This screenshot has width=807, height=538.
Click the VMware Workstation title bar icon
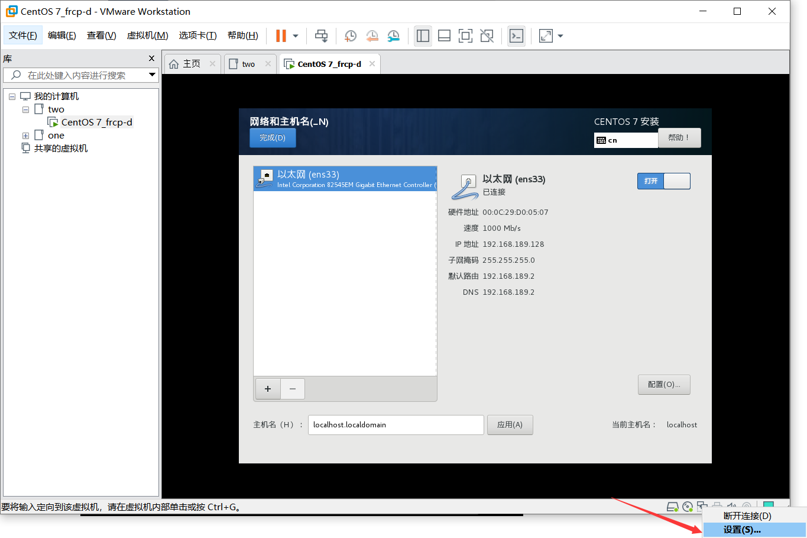pyautogui.click(x=11, y=11)
